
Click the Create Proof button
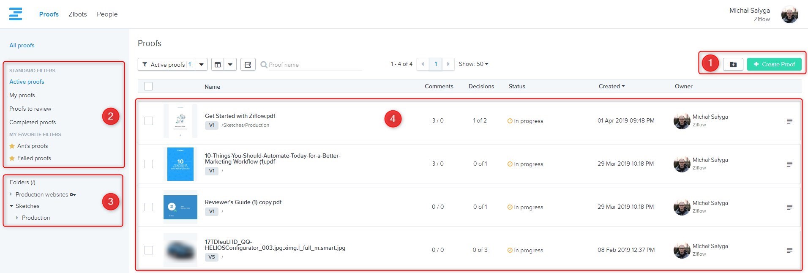[774, 64]
